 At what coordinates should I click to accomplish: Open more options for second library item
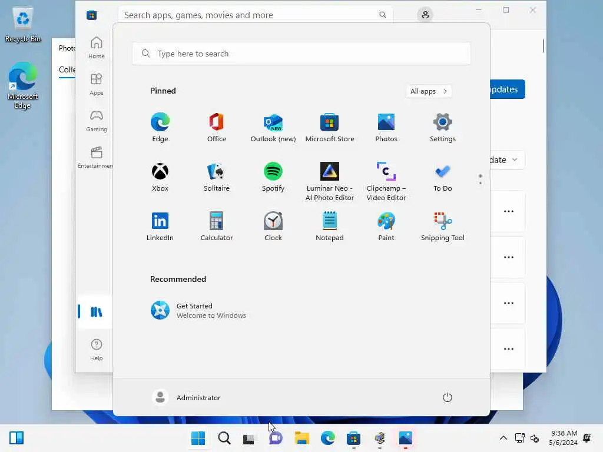pyautogui.click(x=509, y=257)
